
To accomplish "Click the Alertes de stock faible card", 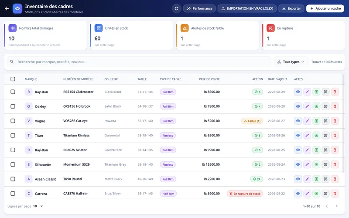I will 217,36.
